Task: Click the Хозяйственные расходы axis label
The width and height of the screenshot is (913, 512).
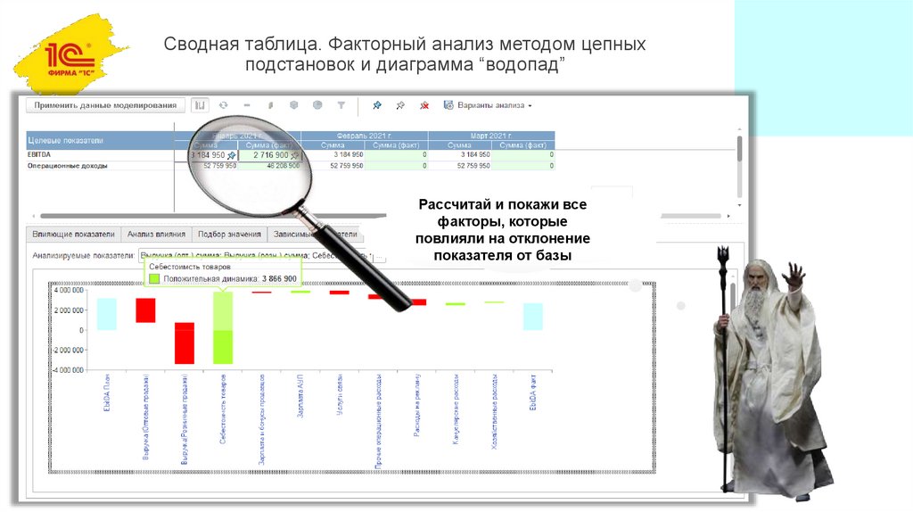Action: click(x=494, y=412)
